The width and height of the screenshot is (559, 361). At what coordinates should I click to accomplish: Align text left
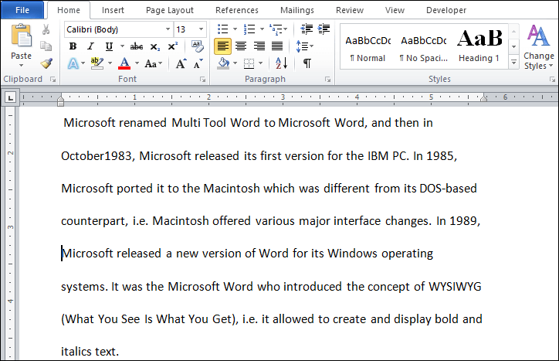(x=223, y=46)
